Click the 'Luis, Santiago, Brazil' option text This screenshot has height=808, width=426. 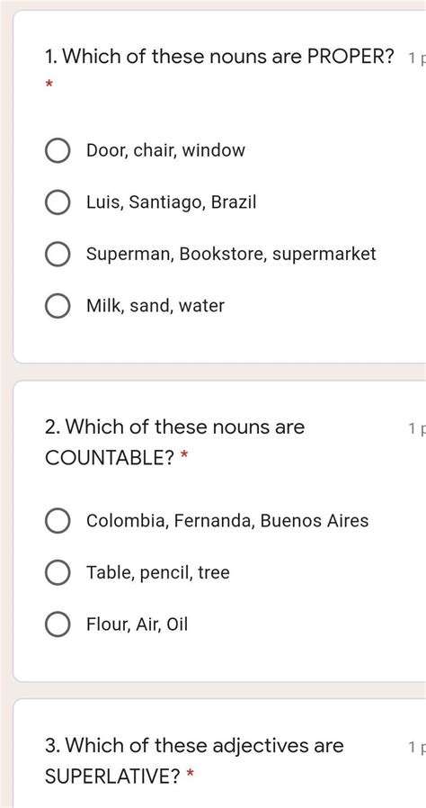(x=171, y=202)
